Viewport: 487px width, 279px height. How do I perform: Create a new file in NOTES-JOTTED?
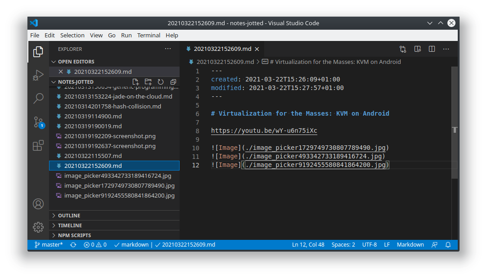click(x=135, y=81)
